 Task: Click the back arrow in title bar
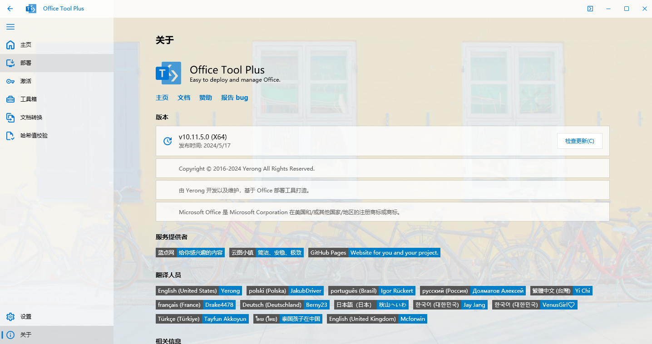coord(10,9)
